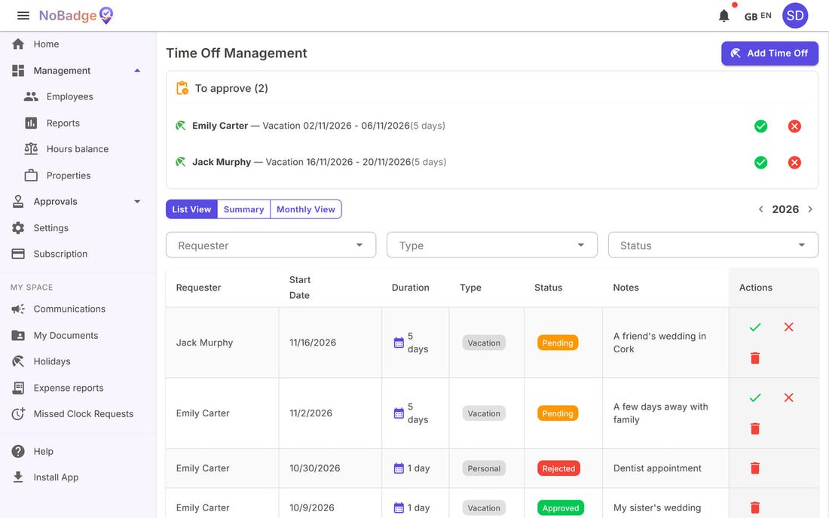829x518 pixels.
Task: Reject Jack Murphy's request in To approve
Action: coord(794,163)
